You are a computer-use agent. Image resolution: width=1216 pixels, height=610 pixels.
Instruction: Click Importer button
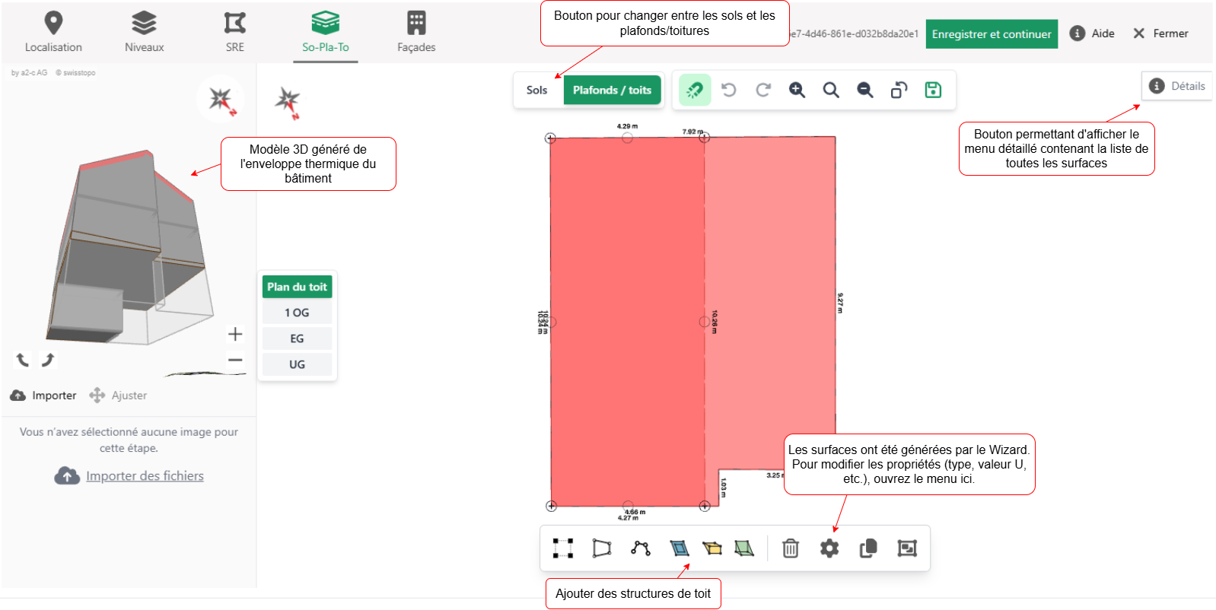(x=43, y=396)
